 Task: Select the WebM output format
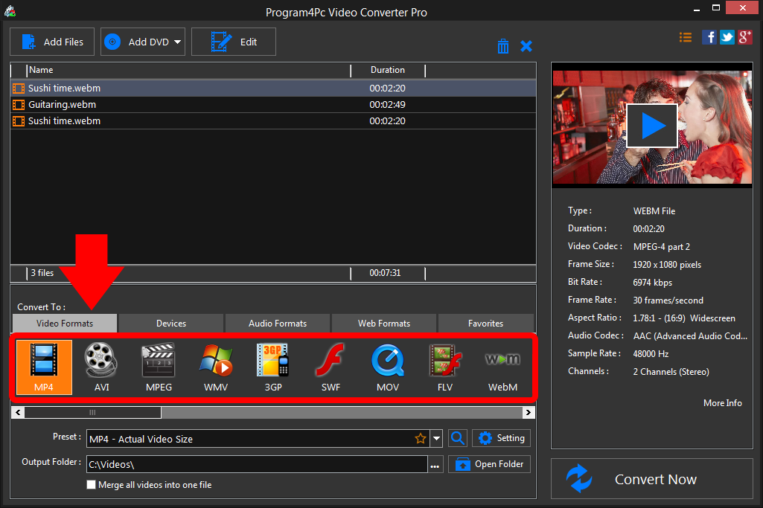(x=502, y=367)
